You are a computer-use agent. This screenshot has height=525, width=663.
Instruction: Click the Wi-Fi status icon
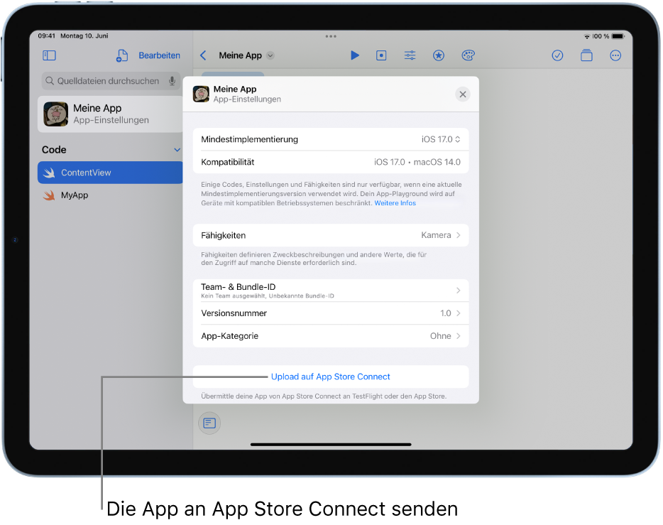coord(587,36)
